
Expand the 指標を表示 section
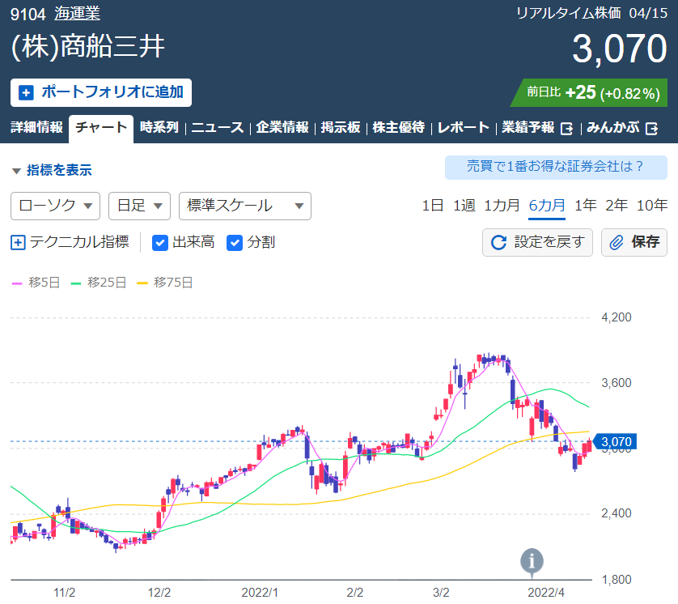click(x=52, y=170)
